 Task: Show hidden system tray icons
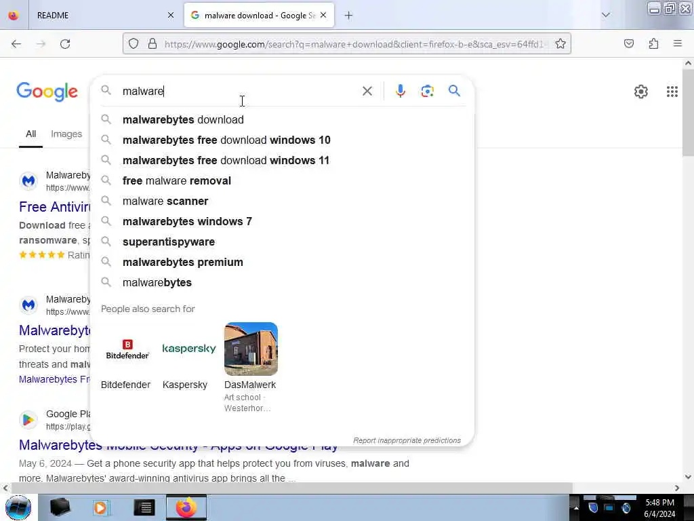coord(576,507)
